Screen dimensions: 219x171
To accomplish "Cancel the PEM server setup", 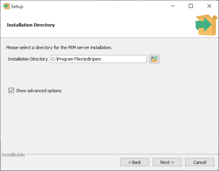I will (x=200, y=162).
